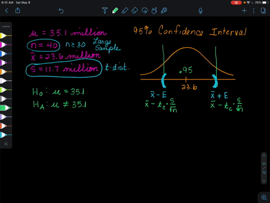Tap the 'n = 40' handwritten note

click(x=43, y=45)
